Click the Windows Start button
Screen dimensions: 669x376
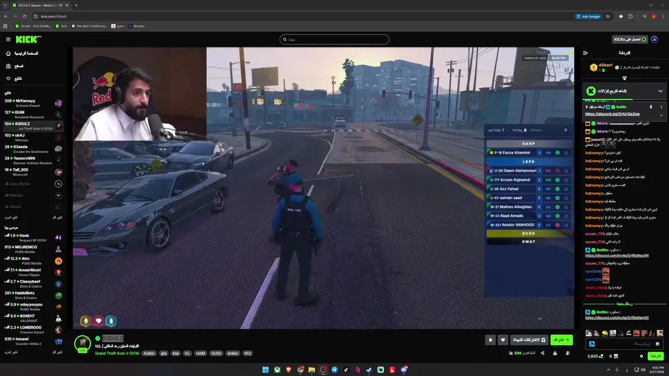pos(266,370)
